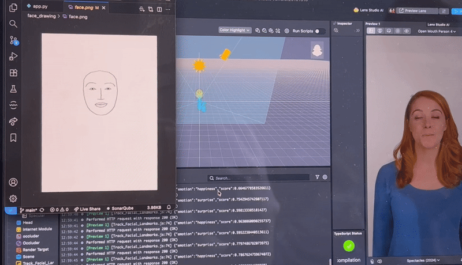462x265 pixels.
Task: Open VS Code notifications bell
Action: (x=169, y=207)
